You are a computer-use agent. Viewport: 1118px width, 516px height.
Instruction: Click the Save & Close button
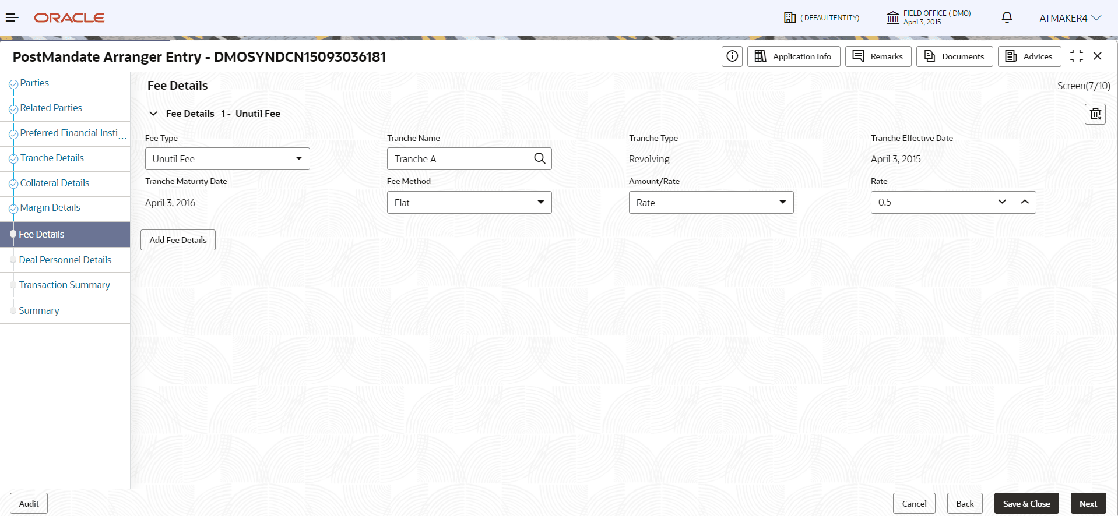(x=1026, y=504)
